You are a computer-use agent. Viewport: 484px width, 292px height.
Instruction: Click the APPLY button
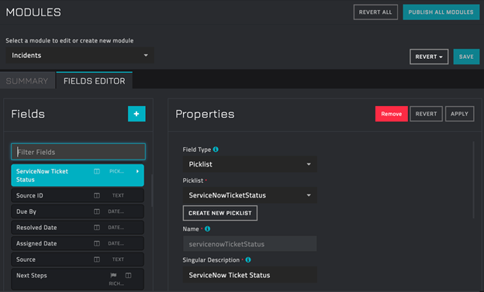point(460,114)
